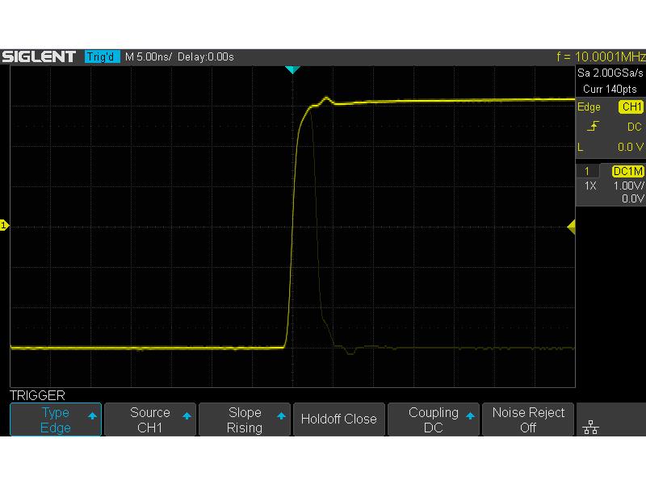Open the Coupling DC menu

434,419
